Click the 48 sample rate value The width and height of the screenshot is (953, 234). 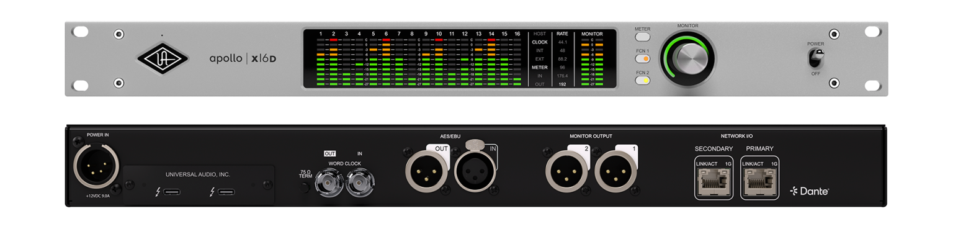562,50
